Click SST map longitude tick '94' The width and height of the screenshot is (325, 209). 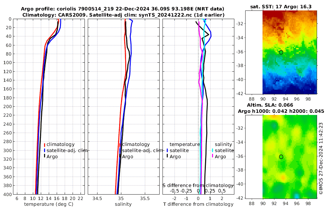(x=285, y=99)
